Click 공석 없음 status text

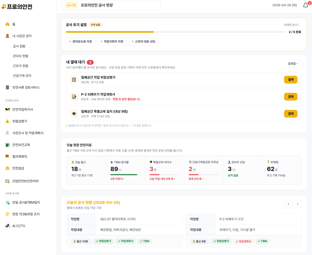233,175
